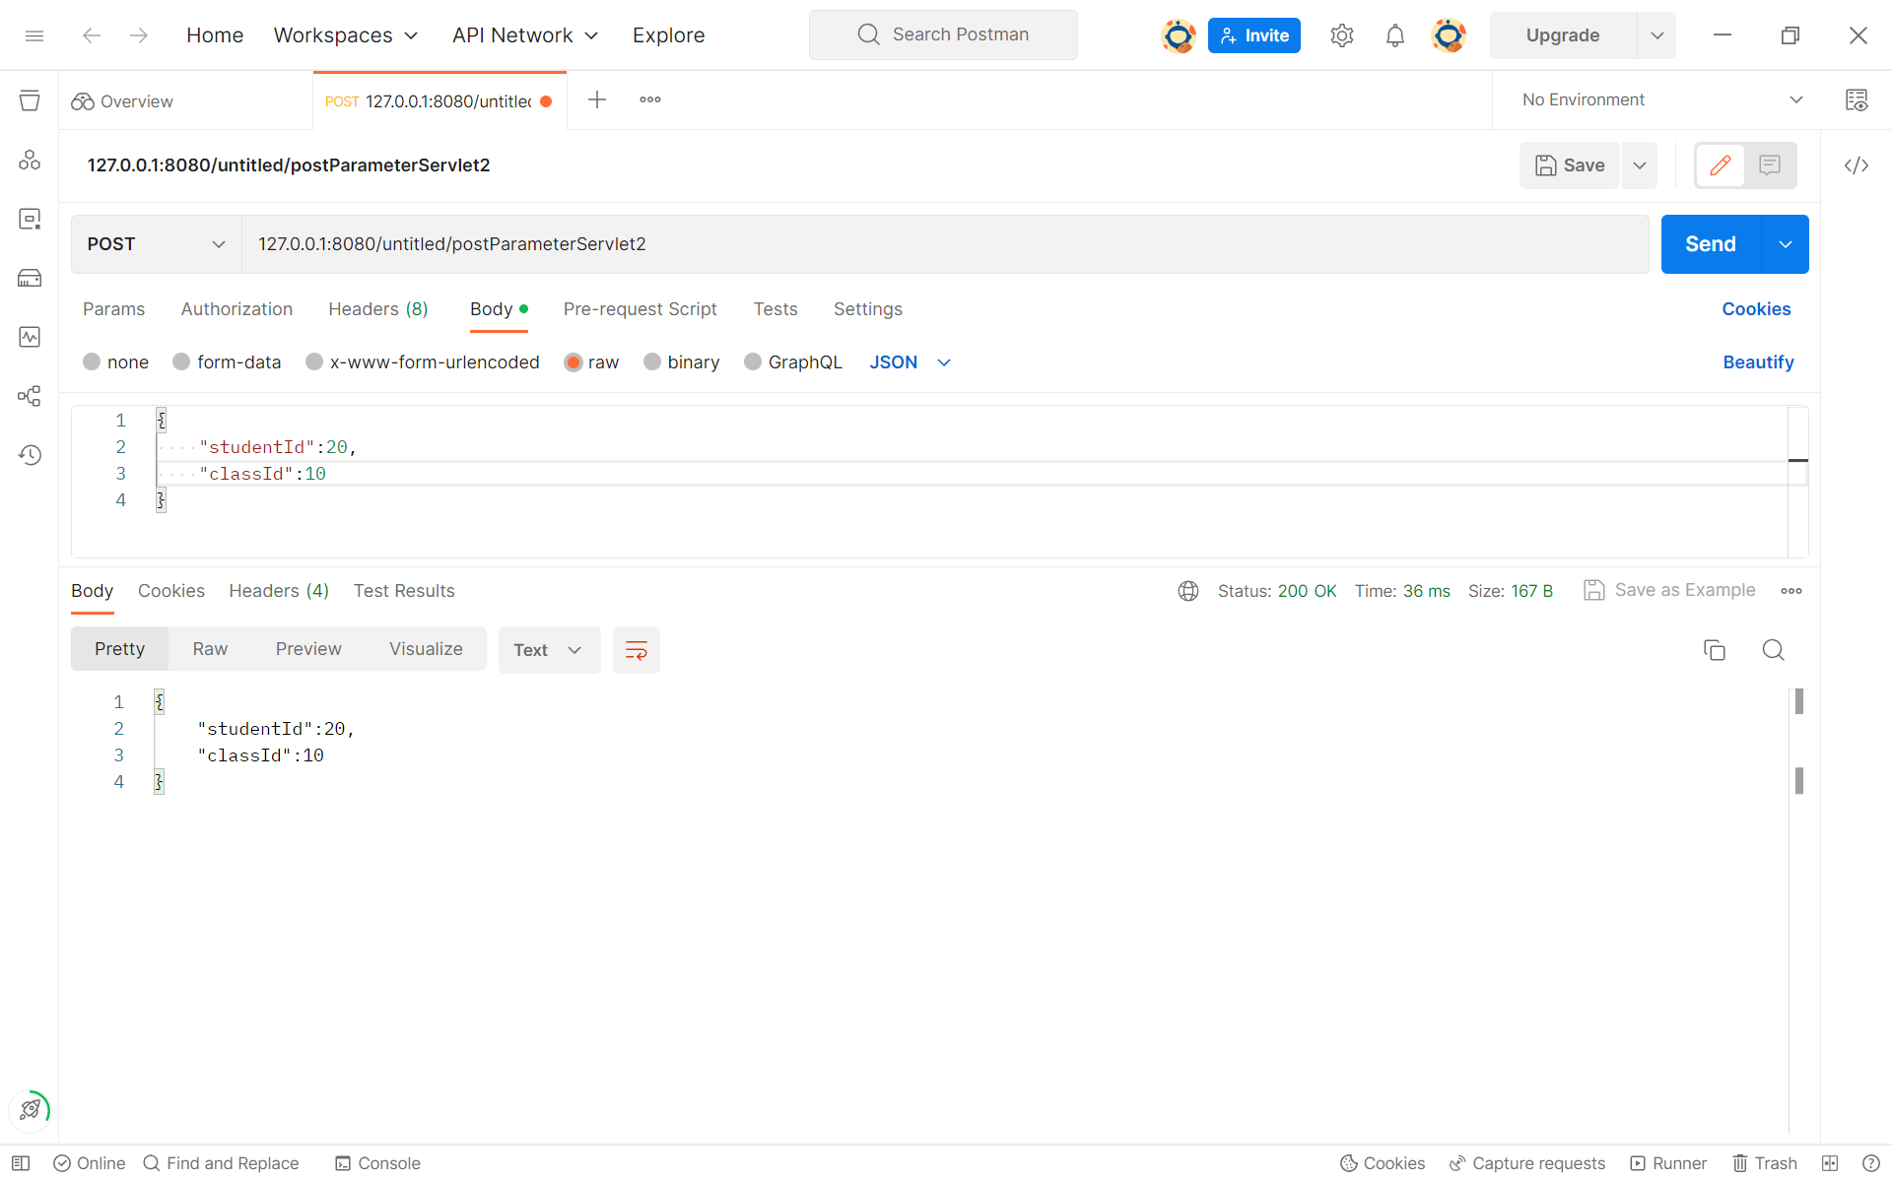This screenshot has height=1180, width=1892.
Task: Open notifications bell
Action: click(x=1394, y=35)
